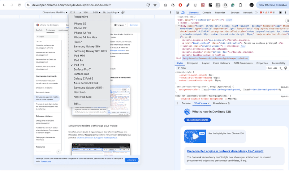289x171 pixels.
Task: Toggle the device toolbar icon
Action: [x=183, y=13]
